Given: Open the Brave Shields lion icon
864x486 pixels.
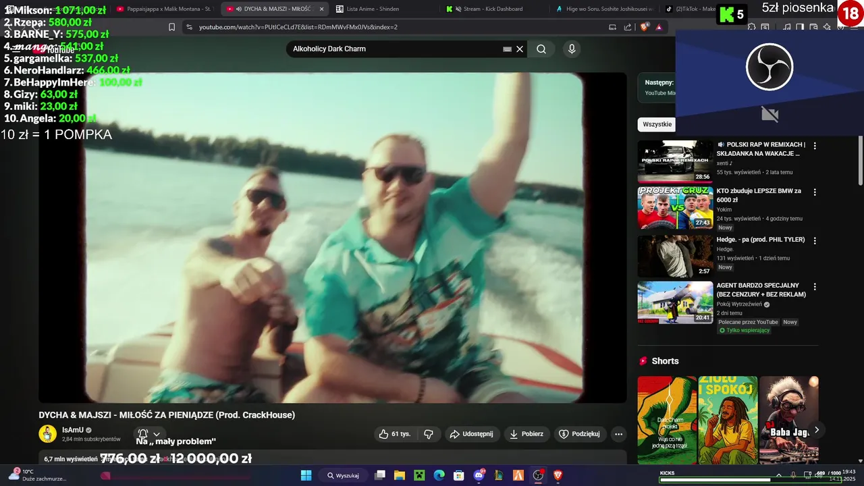Looking at the screenshot, I should tap(645, 27).
